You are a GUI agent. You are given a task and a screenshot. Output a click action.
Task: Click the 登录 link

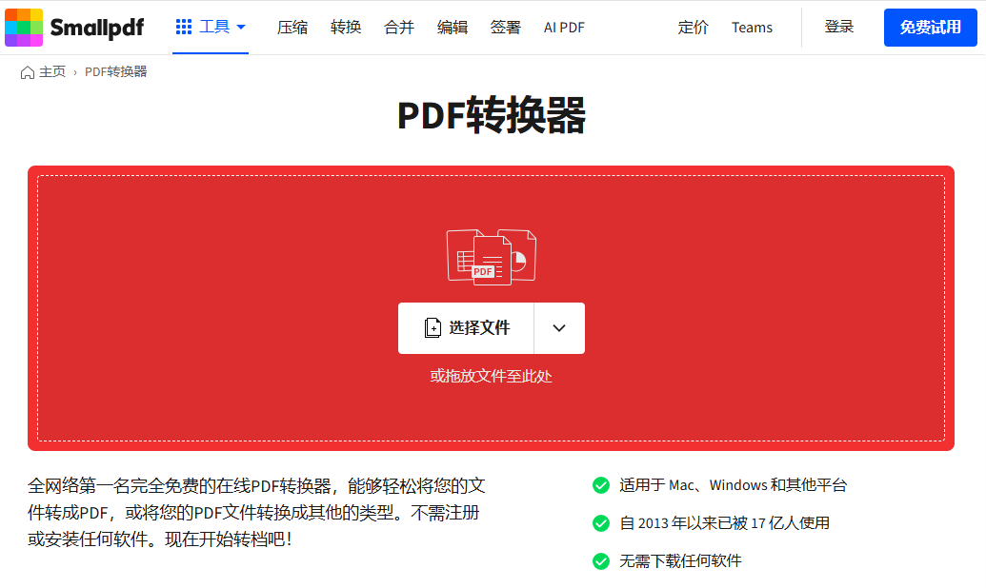point(839,28)
